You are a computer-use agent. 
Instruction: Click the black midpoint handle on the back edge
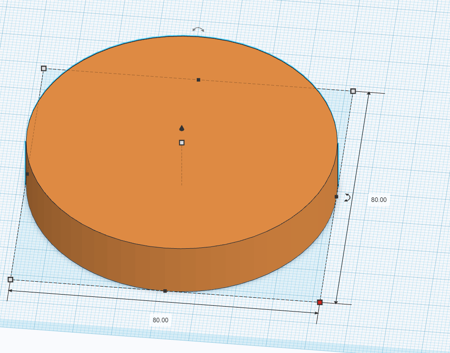click(199, 80)
